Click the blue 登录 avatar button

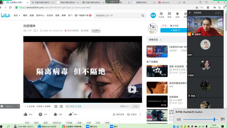[x=153, y=15]
